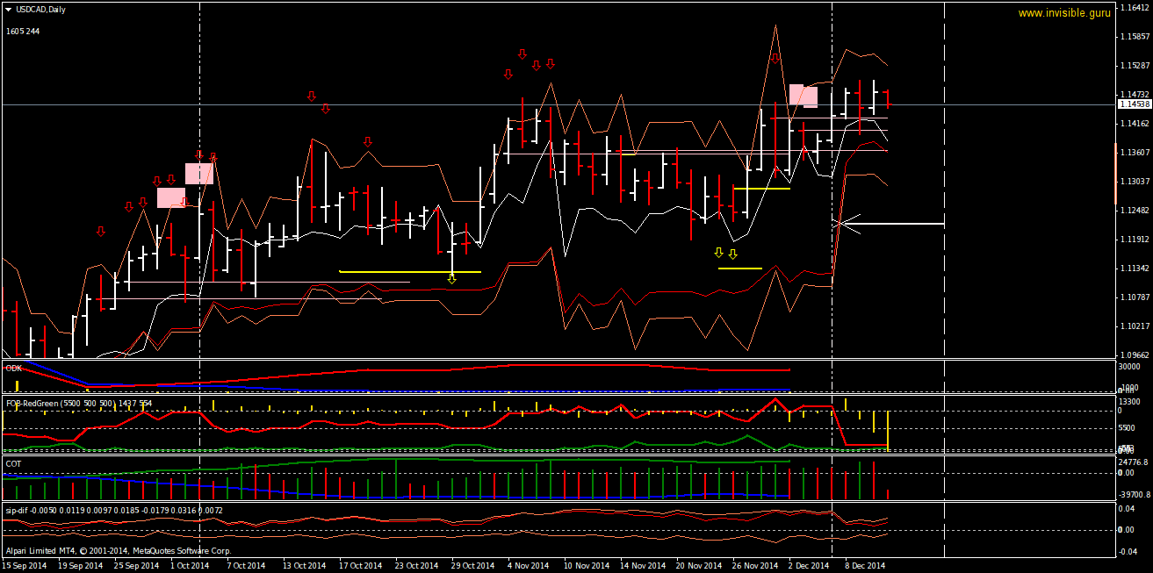Viewport: 1153px width, 573px height.
Task: Select the lower pink rectangle in early October
Action: (x=171, y=197)
